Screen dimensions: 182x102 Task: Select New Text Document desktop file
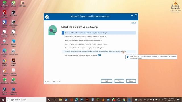(x=13, y=72)
